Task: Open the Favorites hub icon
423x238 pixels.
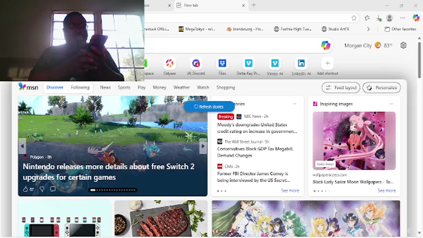Action: tap(367, 18)
